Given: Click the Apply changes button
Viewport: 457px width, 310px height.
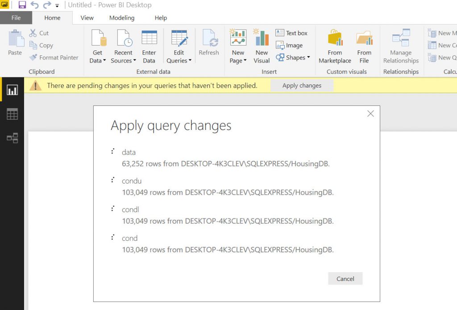Looking at the screenshot, I should tap(302, 85).
